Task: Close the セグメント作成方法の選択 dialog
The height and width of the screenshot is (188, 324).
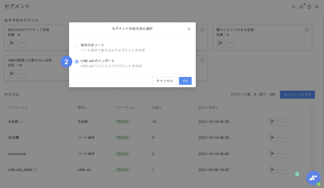Action: tap(189, 29)
